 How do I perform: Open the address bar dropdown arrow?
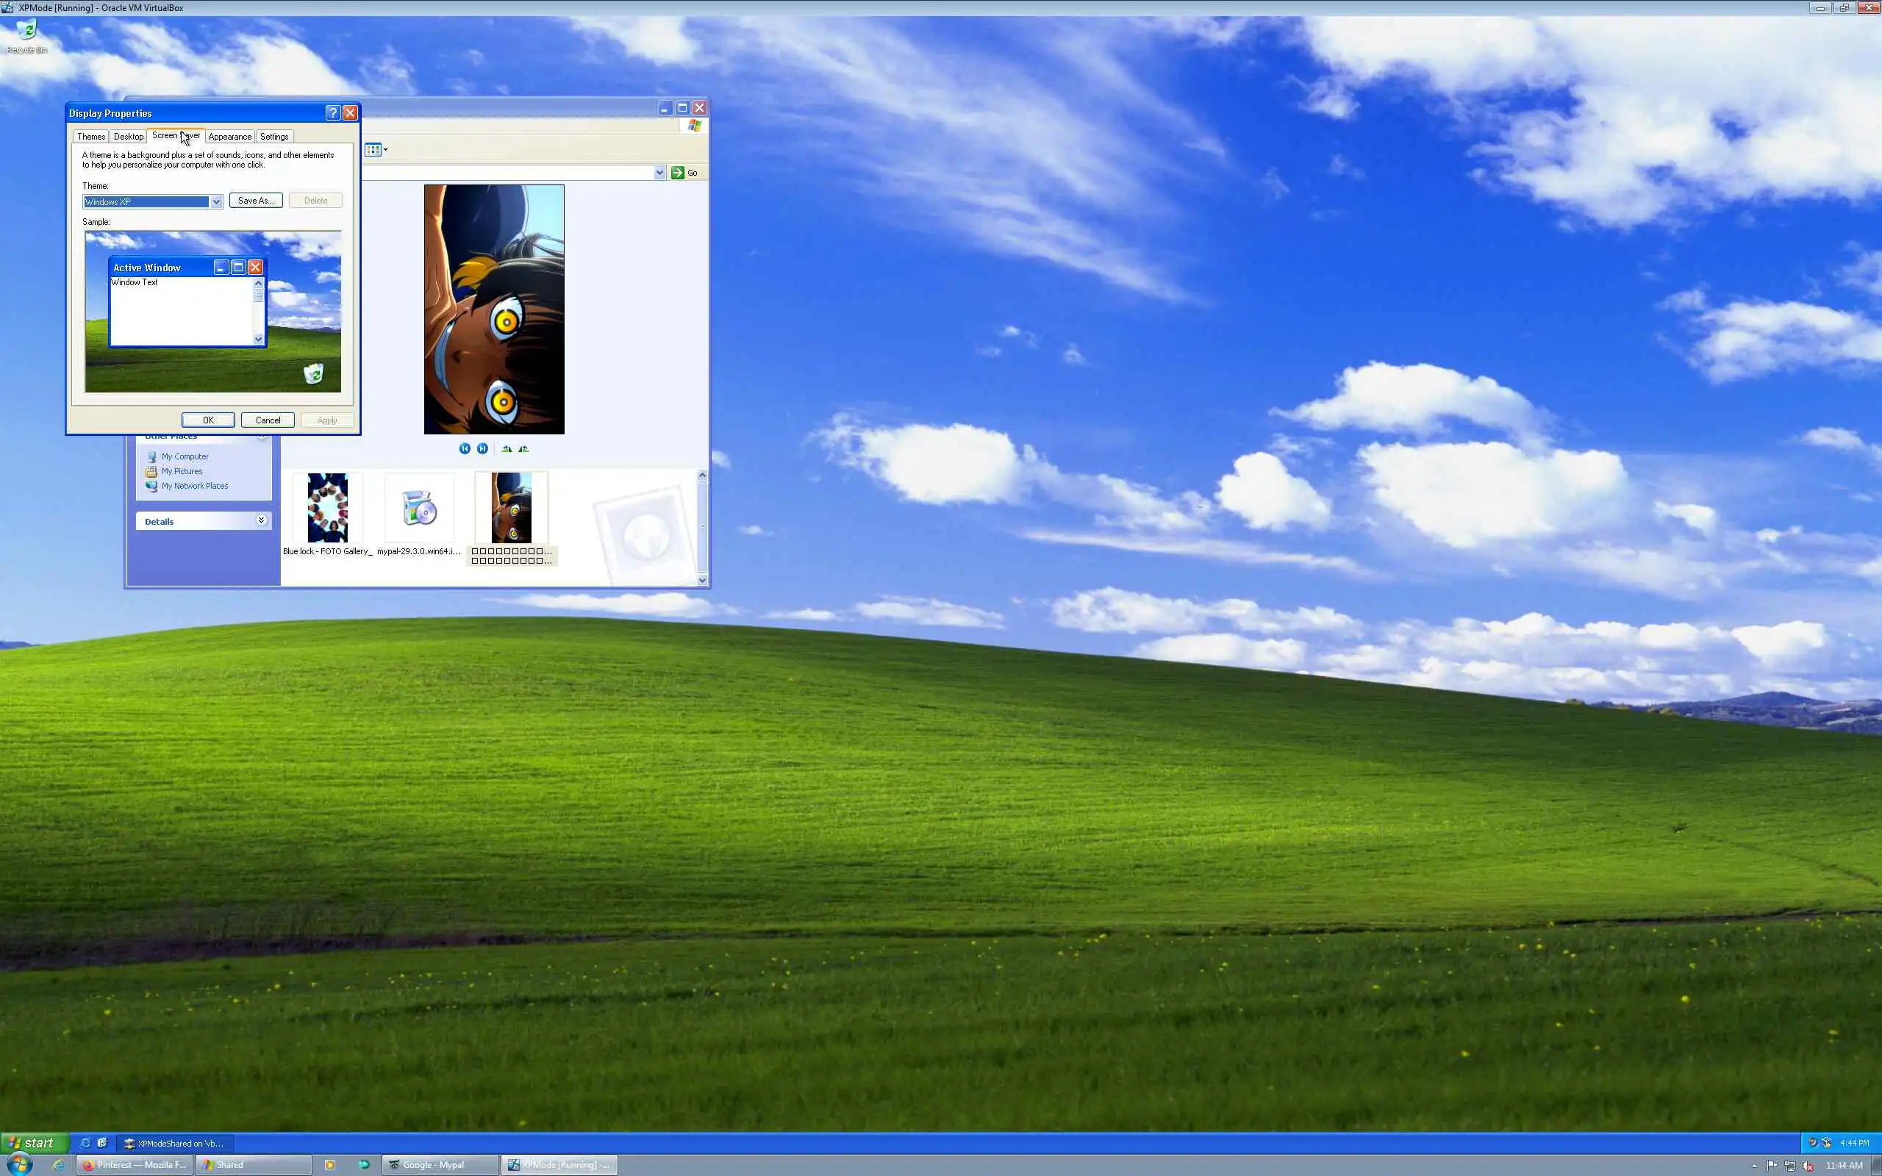[659, 173]
